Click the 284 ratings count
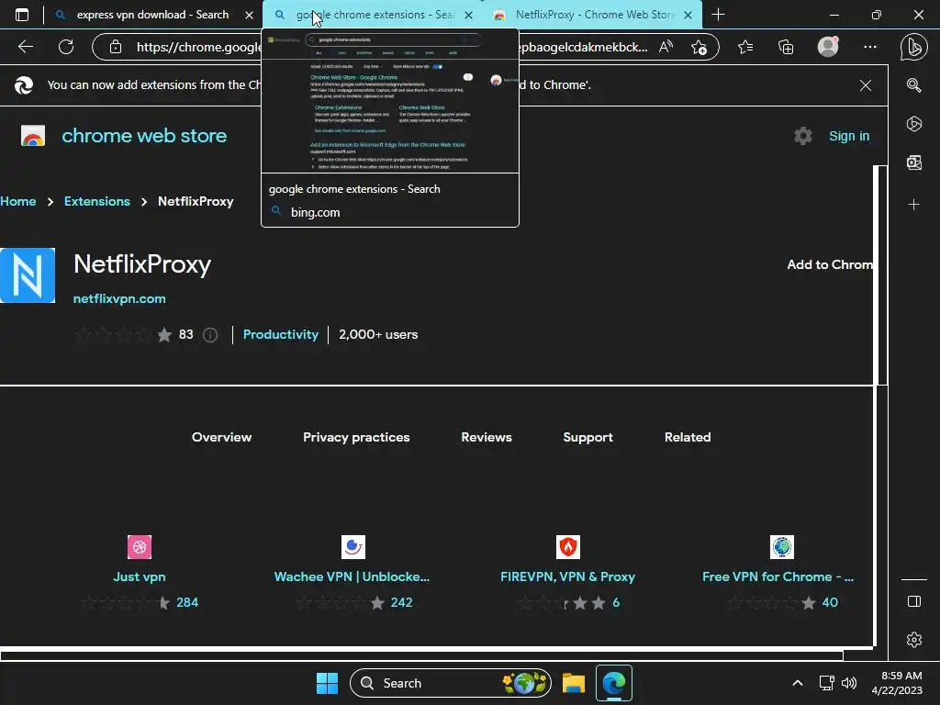940x705 pixels. (187, 602)
